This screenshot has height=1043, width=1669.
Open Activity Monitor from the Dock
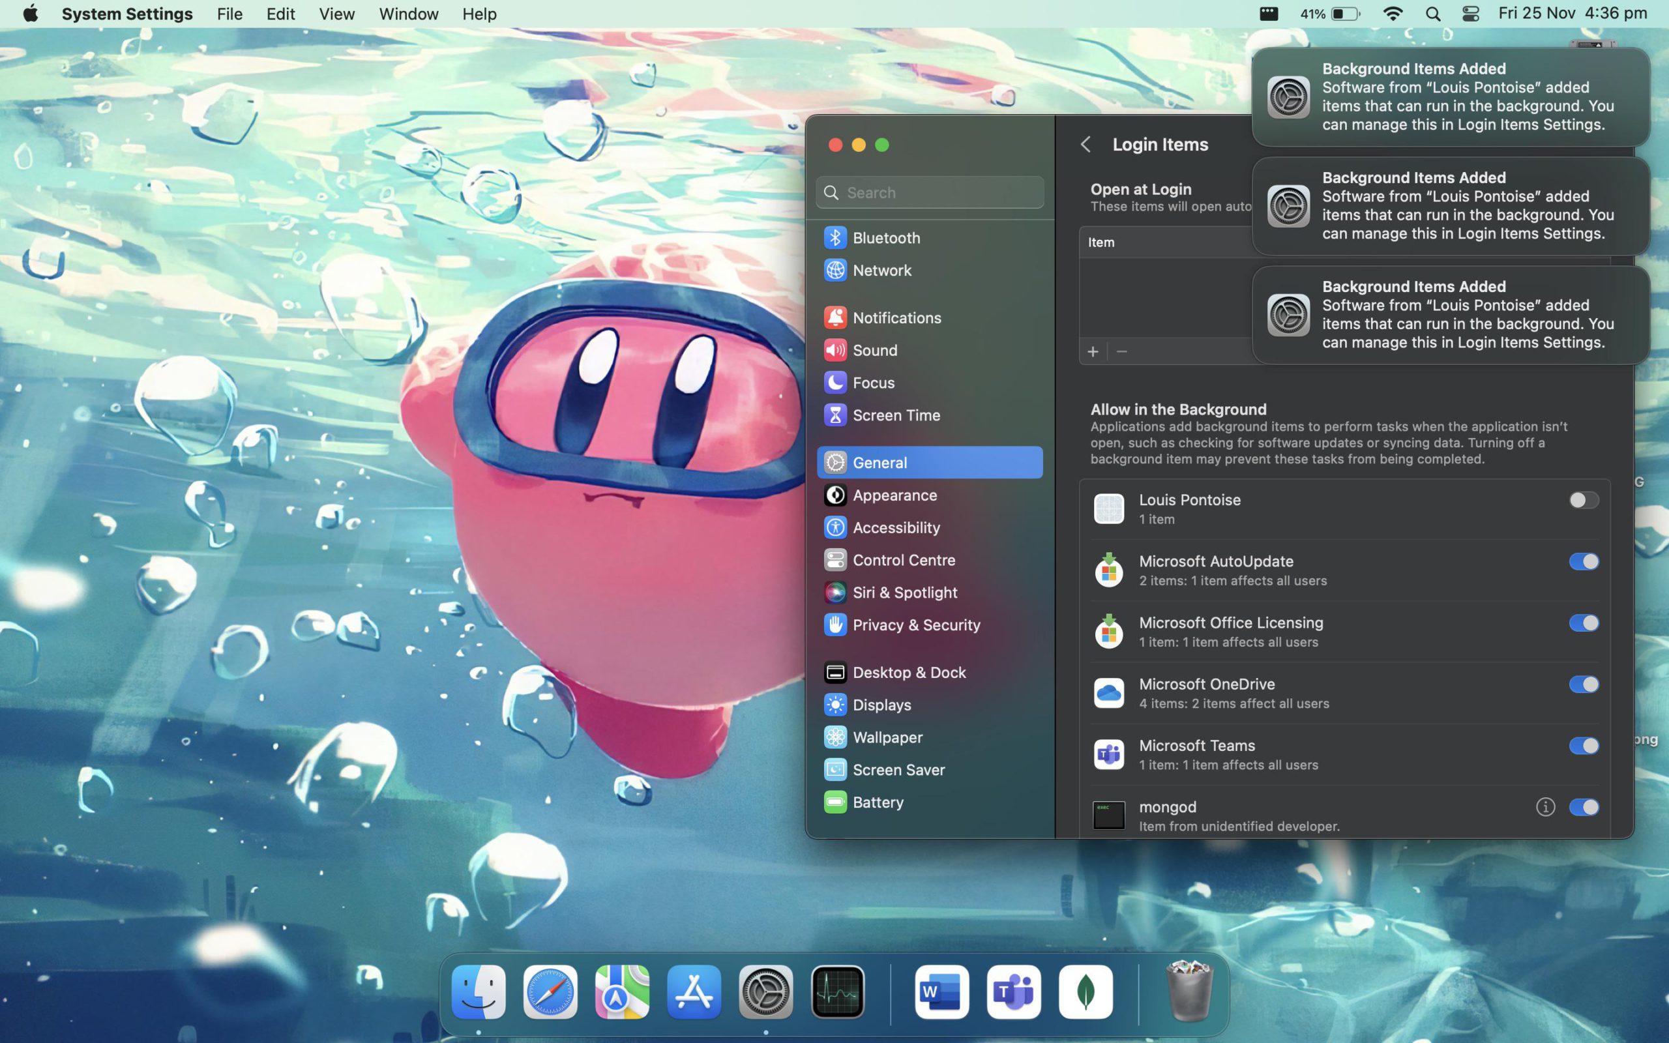837,992
